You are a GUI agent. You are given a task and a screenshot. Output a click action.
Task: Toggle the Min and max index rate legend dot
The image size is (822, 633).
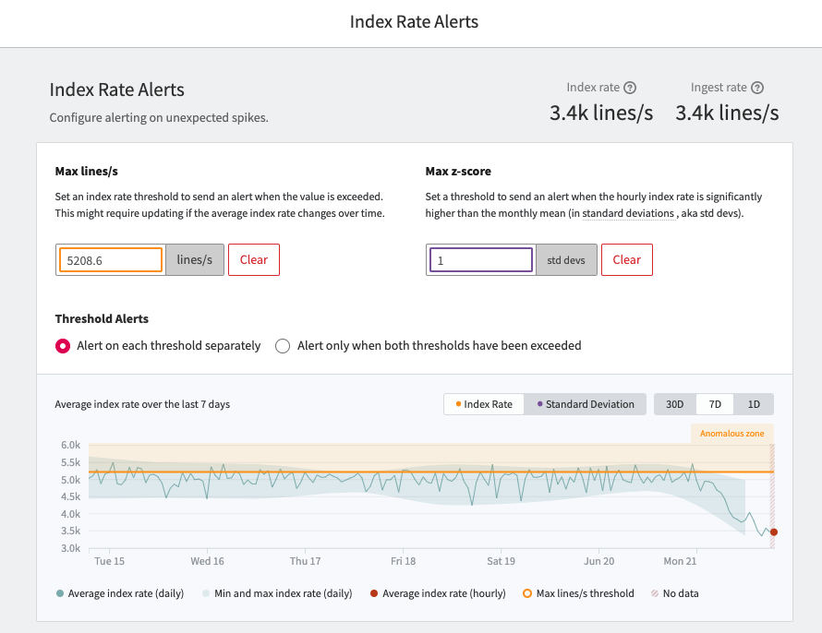[x=206, y=593]
